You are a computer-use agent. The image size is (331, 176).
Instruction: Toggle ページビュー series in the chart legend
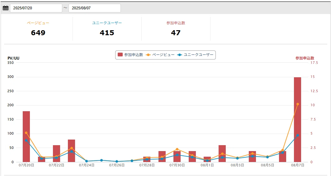tap(160, 55)
